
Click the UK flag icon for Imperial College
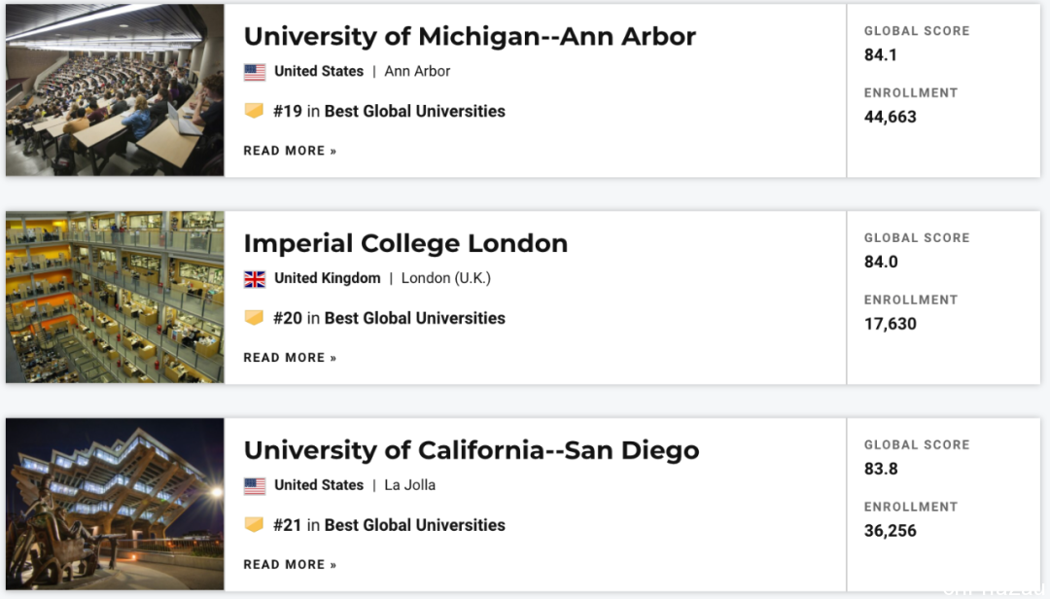(255, 279)
